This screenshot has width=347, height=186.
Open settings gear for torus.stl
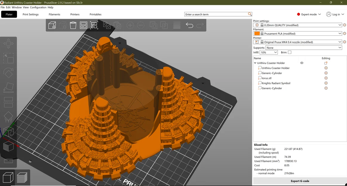pyautogui.click(x=326, y=78)
